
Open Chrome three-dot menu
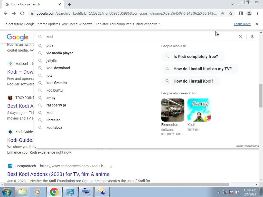257,13
